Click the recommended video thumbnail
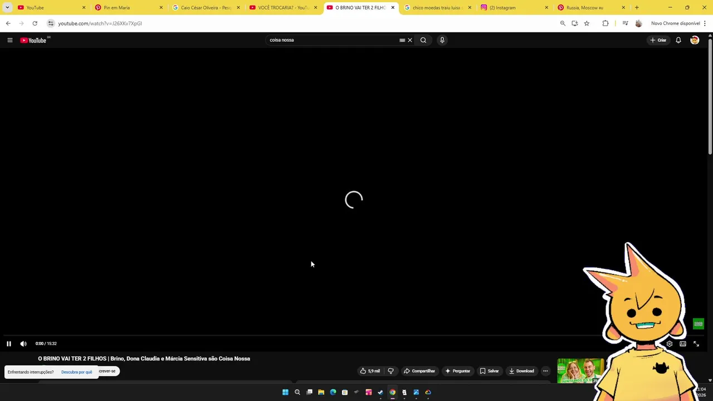Image resolution: width=713 pixels, height=401 pixels. coord(580,371)
